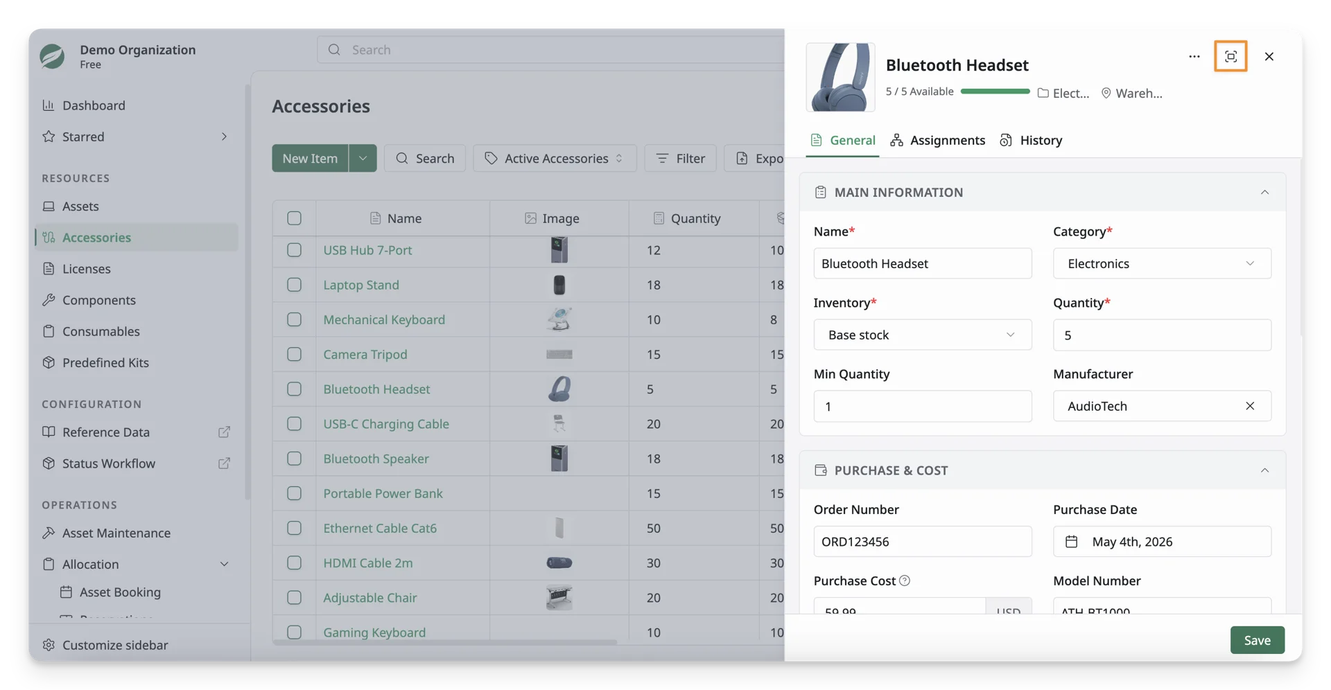The width and height of the screenshot is (1331, 690).
Task: Open the Inventory Base stock dropdown
Action: click(922, 335)
